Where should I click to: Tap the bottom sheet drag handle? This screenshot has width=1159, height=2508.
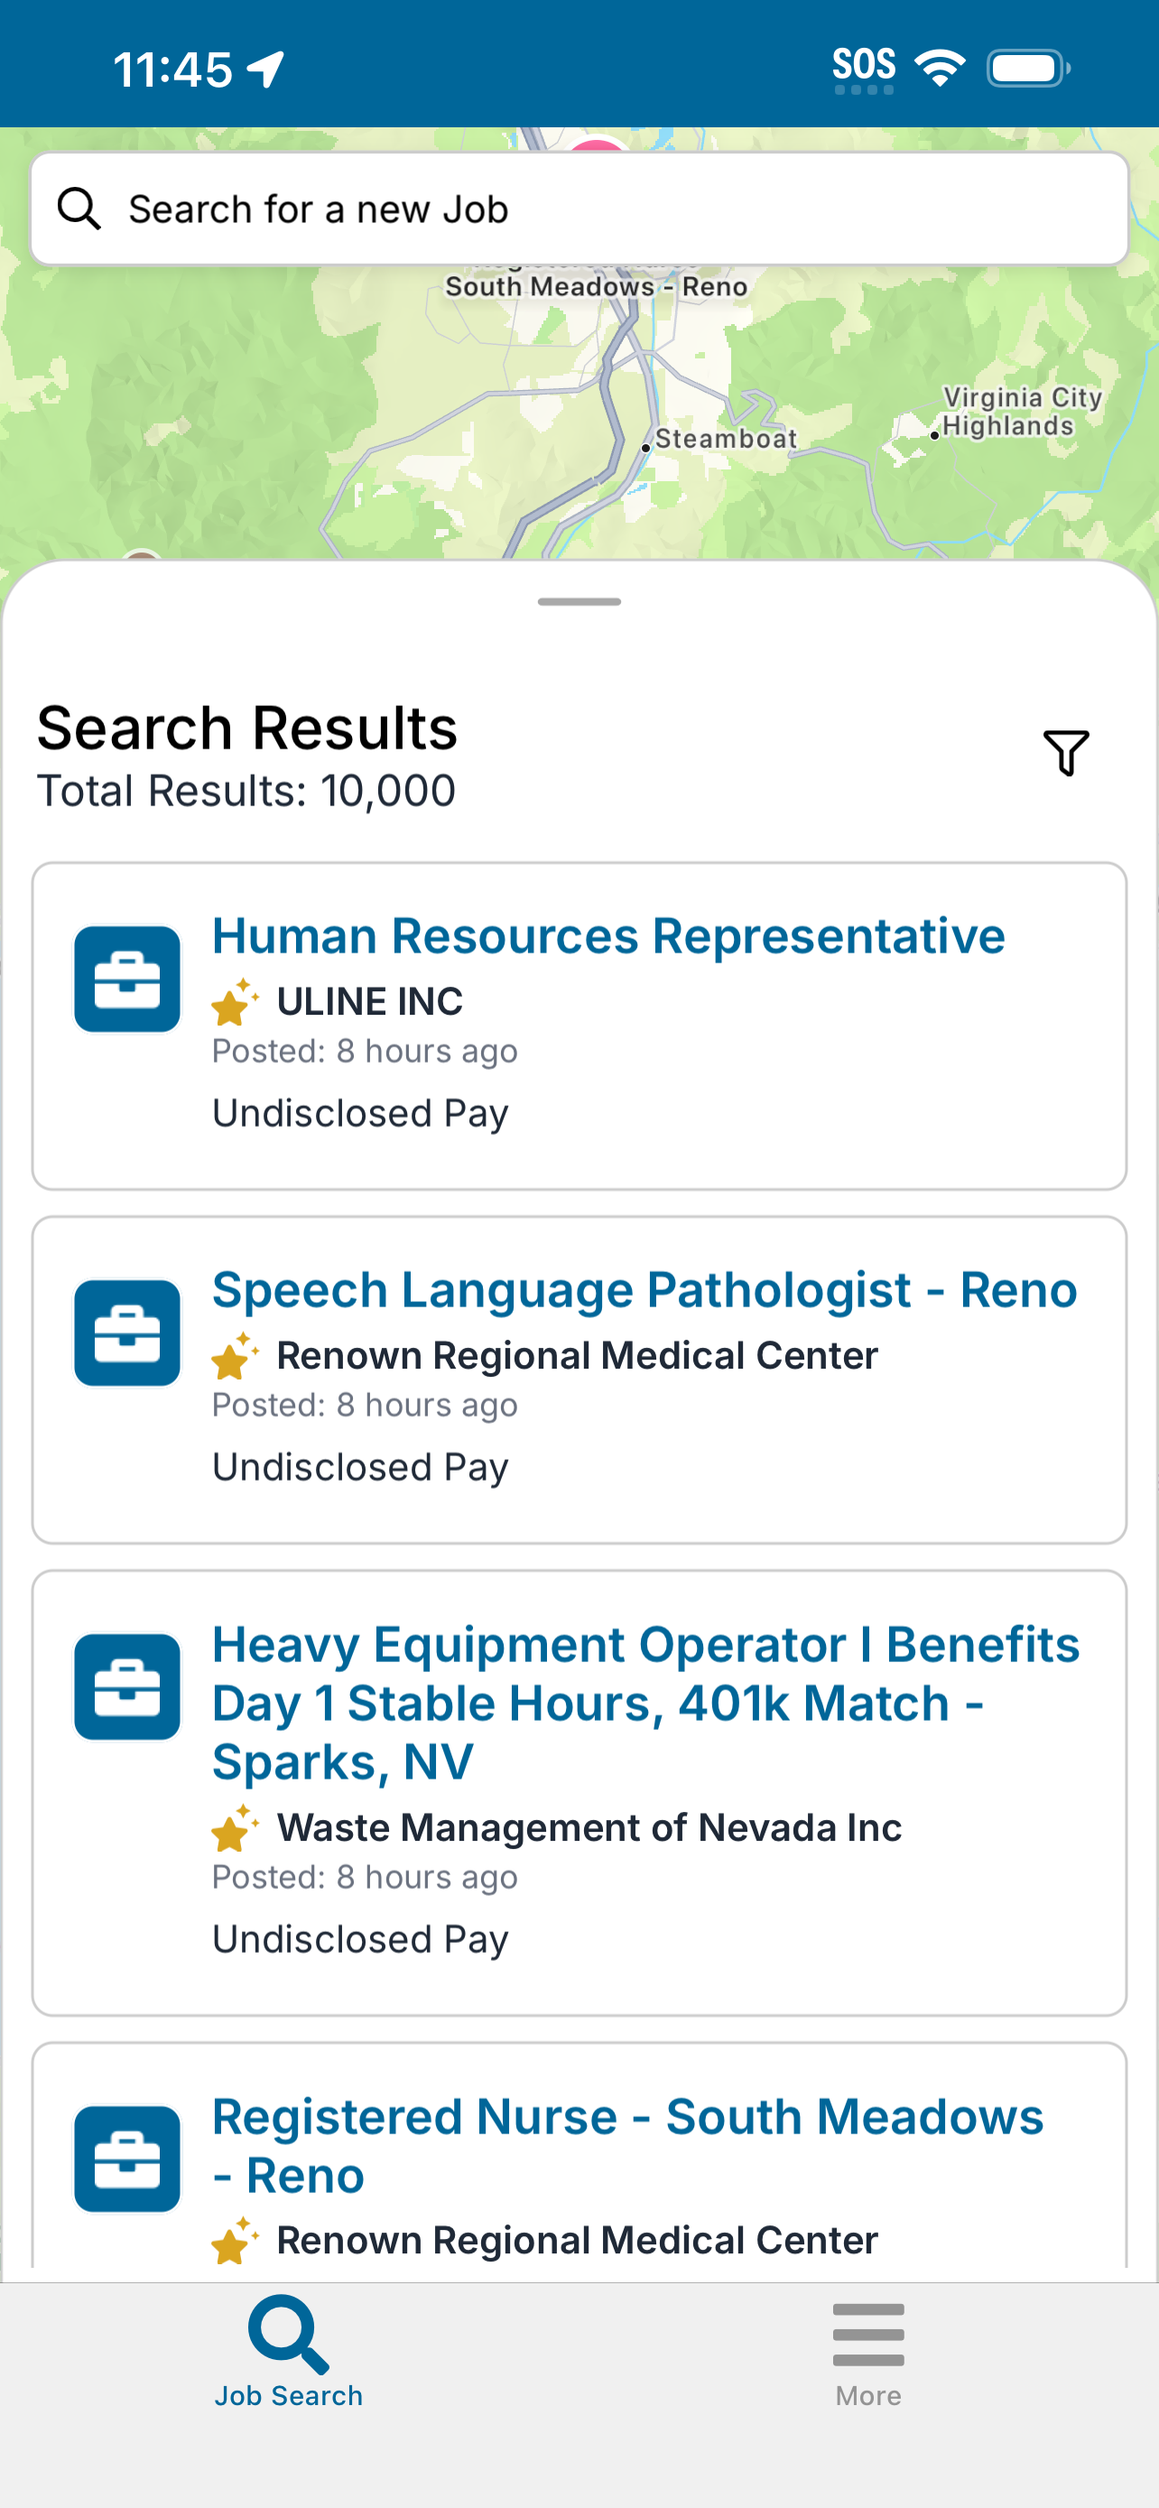click(579, 601)
